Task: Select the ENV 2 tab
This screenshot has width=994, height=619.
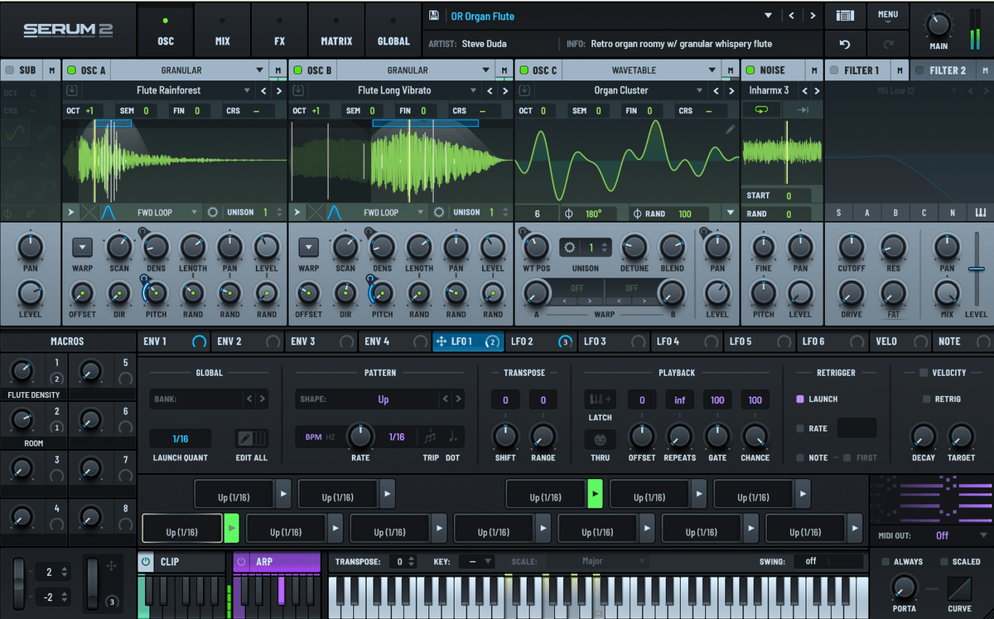Action: pos(248,341)
